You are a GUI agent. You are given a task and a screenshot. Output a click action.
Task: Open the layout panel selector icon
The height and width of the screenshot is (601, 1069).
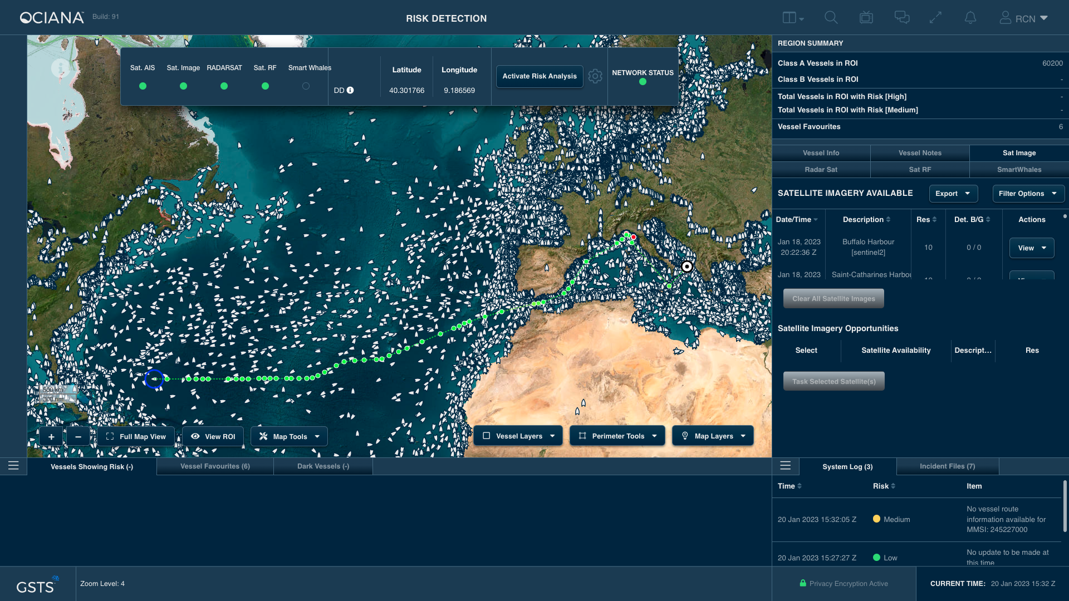(793, 18)
